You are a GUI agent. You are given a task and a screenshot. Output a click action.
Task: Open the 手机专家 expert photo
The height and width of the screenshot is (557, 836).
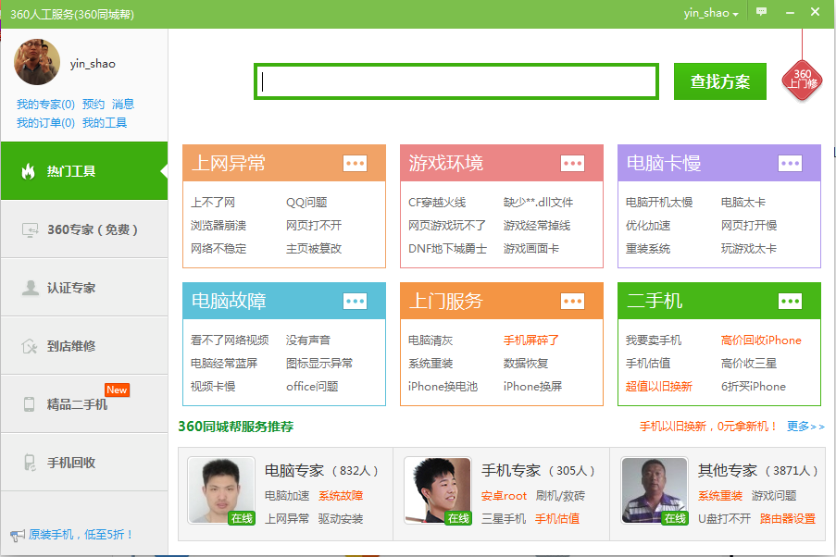pos(438,491)
